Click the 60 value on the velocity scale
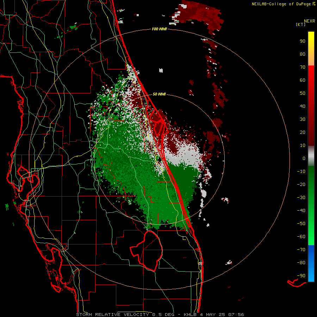This screenshot has height=317, width=317. coord(303,80)
